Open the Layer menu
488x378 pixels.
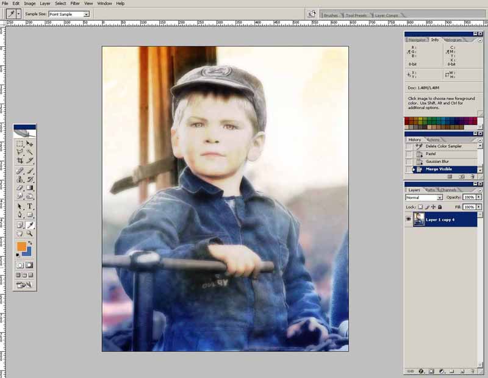45,4
